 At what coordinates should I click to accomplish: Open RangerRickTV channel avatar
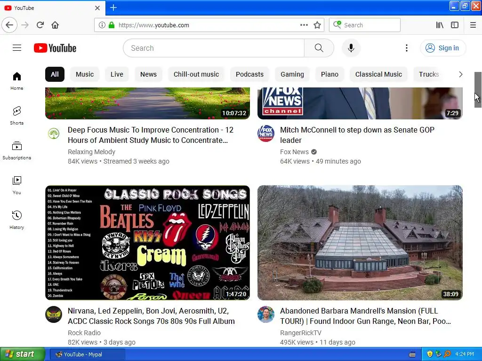pos(266,314)
